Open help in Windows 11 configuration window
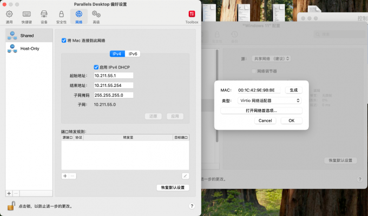This screenshot has height=216, width=368. pyautogui.click(x=360, y=179)
